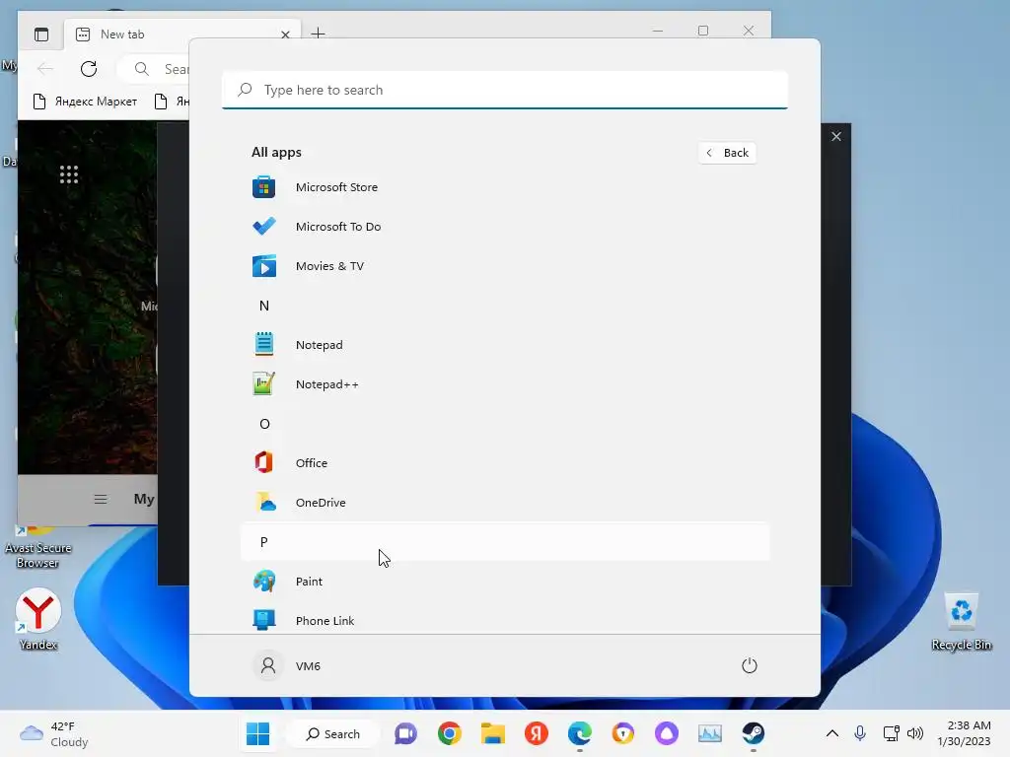1010x757 pixels.
Task: Open Notepad++ from the list
Action: tap(505, 384)
